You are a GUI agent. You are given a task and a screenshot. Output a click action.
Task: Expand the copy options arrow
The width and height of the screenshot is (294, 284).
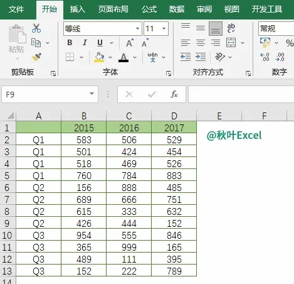pyautogui.click(x=48, y=43)
